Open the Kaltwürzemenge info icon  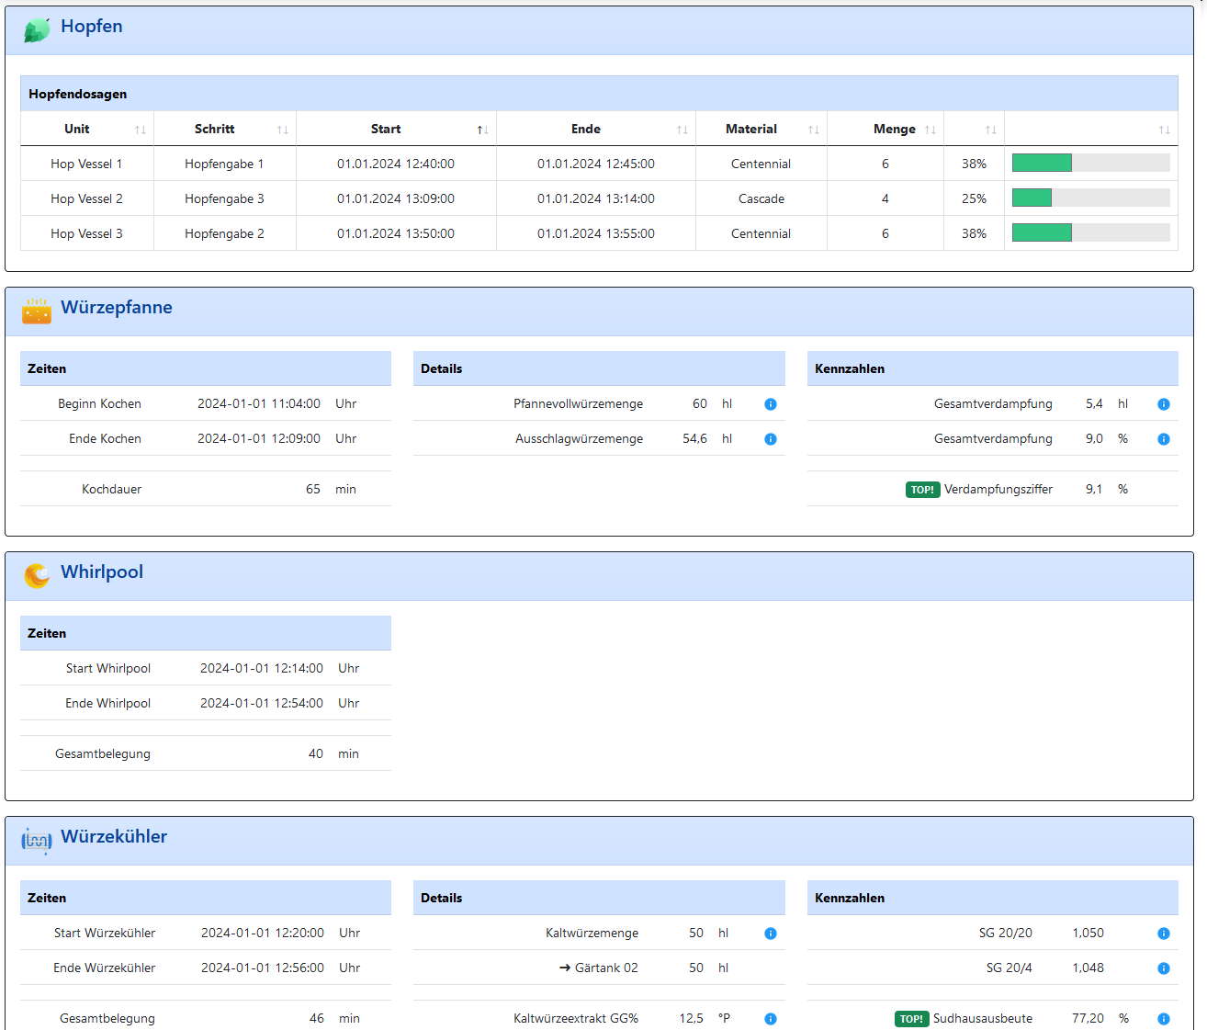click(x=771, y=934)
